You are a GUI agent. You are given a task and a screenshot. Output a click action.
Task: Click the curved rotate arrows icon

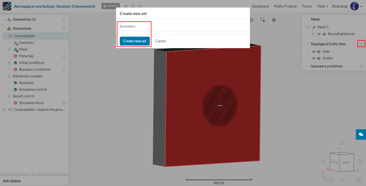click(x=327, y=177)
